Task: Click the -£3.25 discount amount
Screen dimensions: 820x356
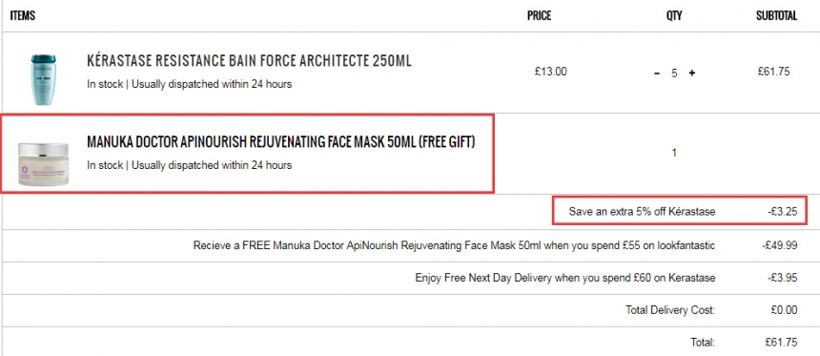Action: (x=783, y=212)
